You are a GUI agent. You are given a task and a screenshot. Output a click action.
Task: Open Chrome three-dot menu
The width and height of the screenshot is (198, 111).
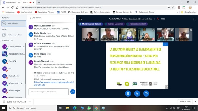[x=195, y=7]
